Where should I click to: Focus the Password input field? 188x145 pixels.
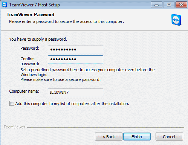75,50
